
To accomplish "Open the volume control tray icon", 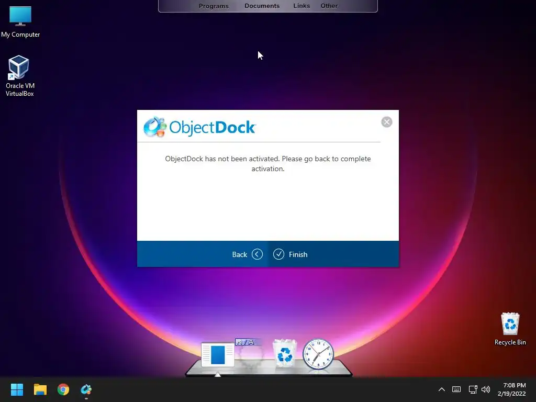I will click(x=485, y=389).
